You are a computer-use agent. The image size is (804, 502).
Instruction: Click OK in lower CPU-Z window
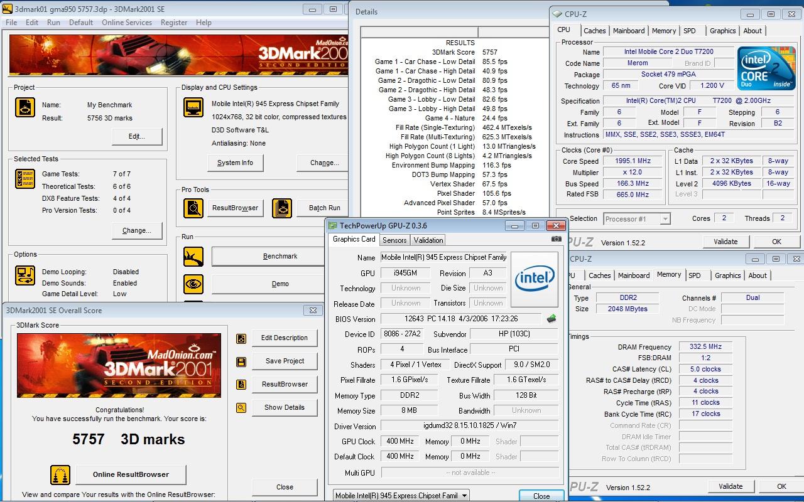[781, 486]
